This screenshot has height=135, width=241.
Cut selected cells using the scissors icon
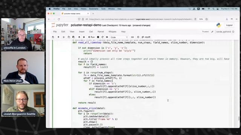point(64,37)
